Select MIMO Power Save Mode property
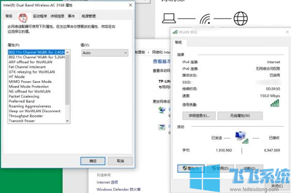This screenshot has width=291, height=193. (x=30, y=82)
